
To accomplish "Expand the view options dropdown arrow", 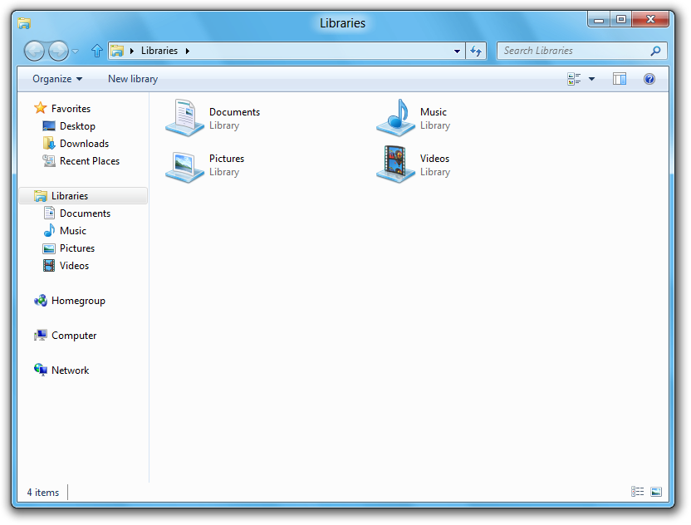I will pos(591,79).
